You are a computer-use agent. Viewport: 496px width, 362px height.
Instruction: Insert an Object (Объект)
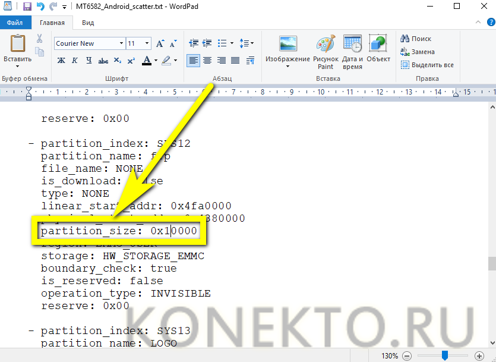378,45
